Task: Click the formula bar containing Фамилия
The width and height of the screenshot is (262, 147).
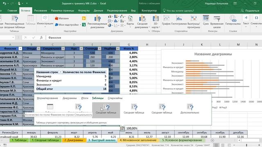Action: coord(154,38)
